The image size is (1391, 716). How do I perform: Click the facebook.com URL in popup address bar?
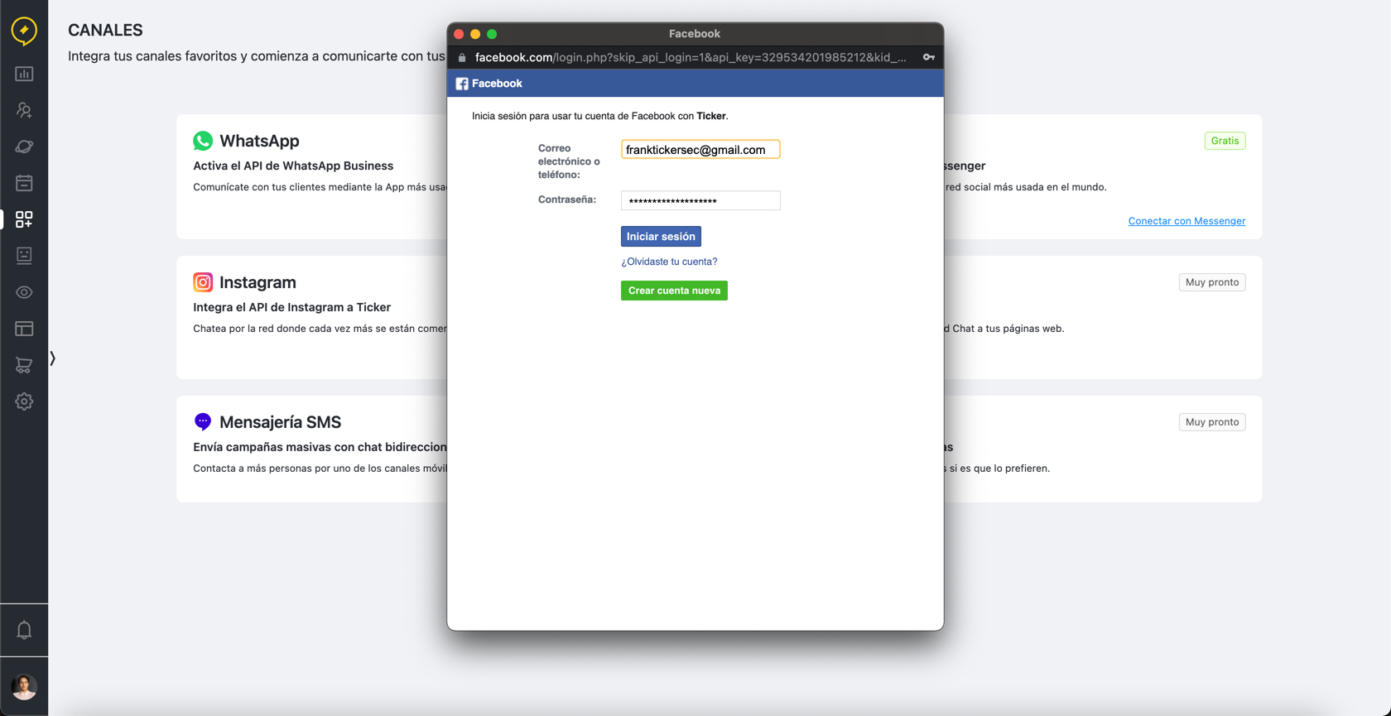coord(691,57)
